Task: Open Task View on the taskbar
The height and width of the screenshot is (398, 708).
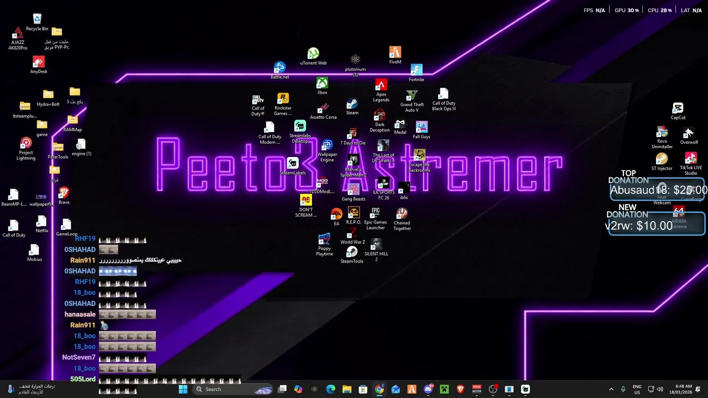Action: coord(282,389)
